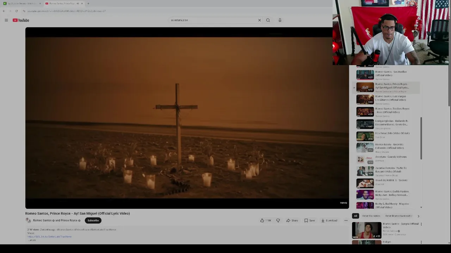Open a new browser tab
The height and width of the screenshot is (253, 451).
pos(88,4)
